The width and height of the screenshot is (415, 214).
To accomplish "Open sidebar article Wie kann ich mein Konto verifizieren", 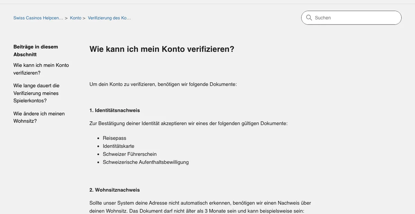I will (41, 69).
